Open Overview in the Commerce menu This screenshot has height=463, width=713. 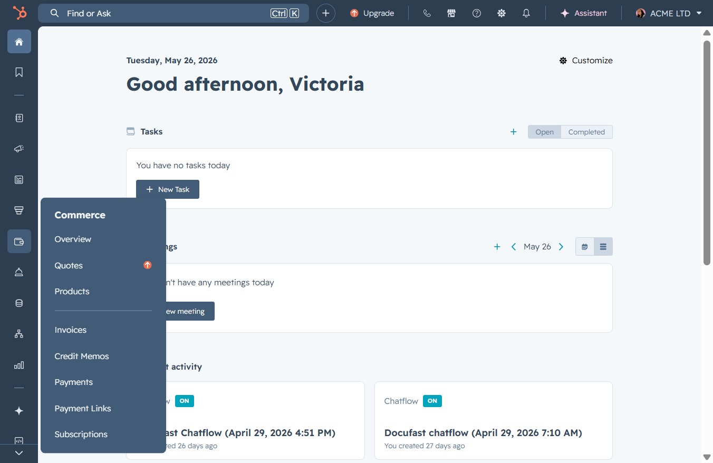point(73,239)
